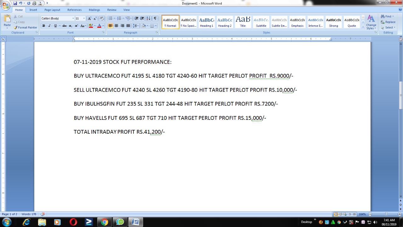Open the Change Styles menu
Viewport: 403px width, 227px height.
tap(371, 22)
